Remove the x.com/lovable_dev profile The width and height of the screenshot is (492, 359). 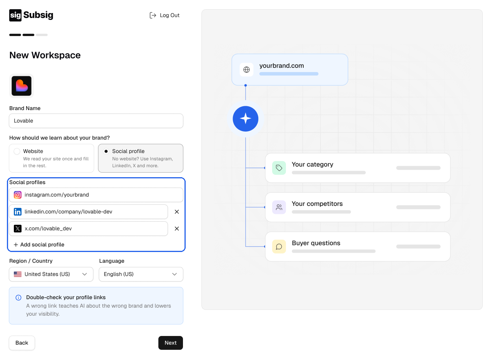click(x=177, y=229)
